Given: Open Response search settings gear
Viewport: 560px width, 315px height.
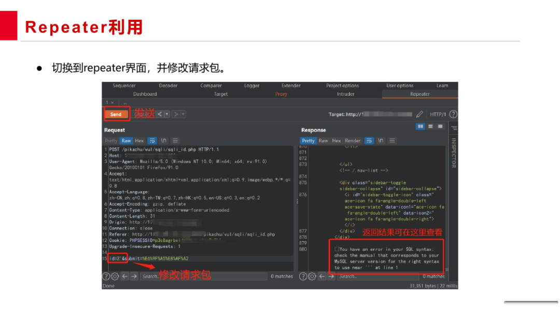Looking at the screenshot, I should coord(312,276).
